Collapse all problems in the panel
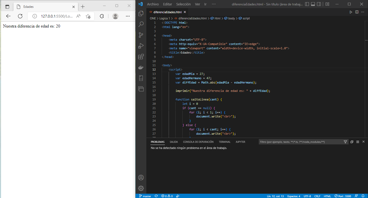The width and height of the screenshot is (368, 198). click(x=352, y=142)
